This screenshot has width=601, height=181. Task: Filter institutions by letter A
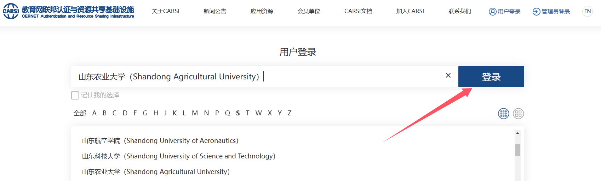(x=95, y=113)
